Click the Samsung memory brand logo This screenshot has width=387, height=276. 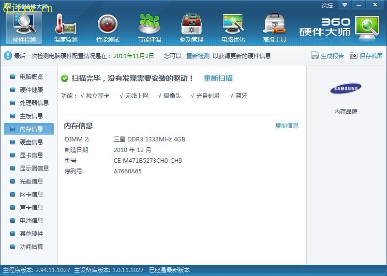(346, 89)
